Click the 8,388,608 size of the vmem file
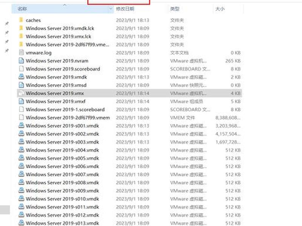This screenshot has width=302, height=226. tap(228, 118)
